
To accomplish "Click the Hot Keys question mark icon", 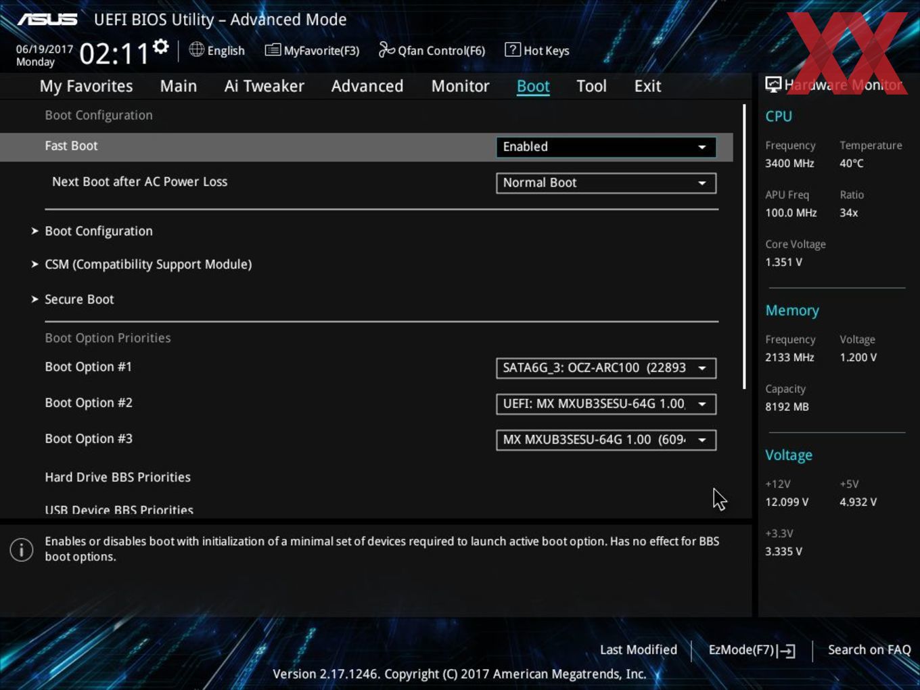I will tap(513, 49).
